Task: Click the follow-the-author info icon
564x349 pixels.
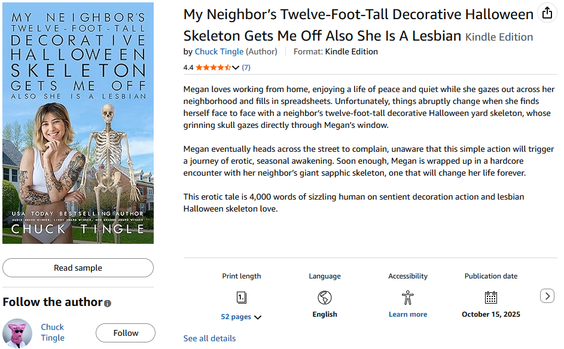Action: tap(108, 304)
